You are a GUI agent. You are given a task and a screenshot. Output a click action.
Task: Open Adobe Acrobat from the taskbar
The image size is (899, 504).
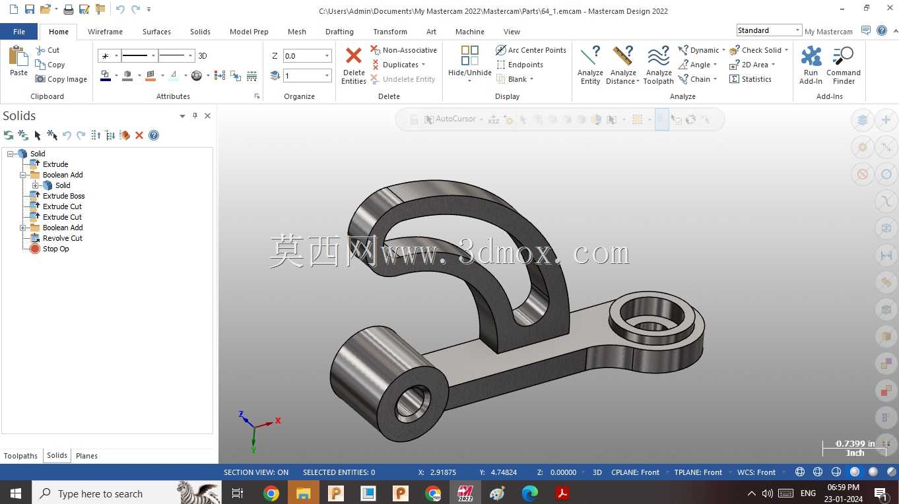pyautogui.click(x=562, y=493)
